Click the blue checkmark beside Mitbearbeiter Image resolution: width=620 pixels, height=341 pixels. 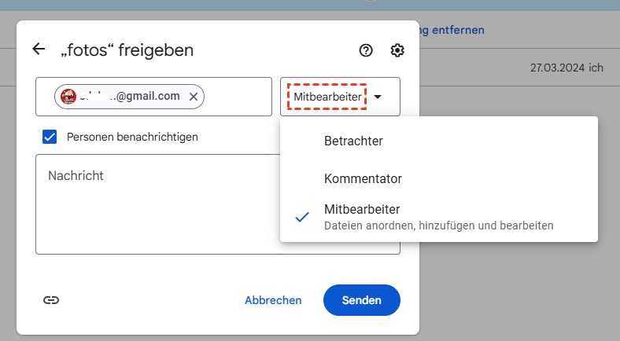pyautogui.click(x=301, y=217)
